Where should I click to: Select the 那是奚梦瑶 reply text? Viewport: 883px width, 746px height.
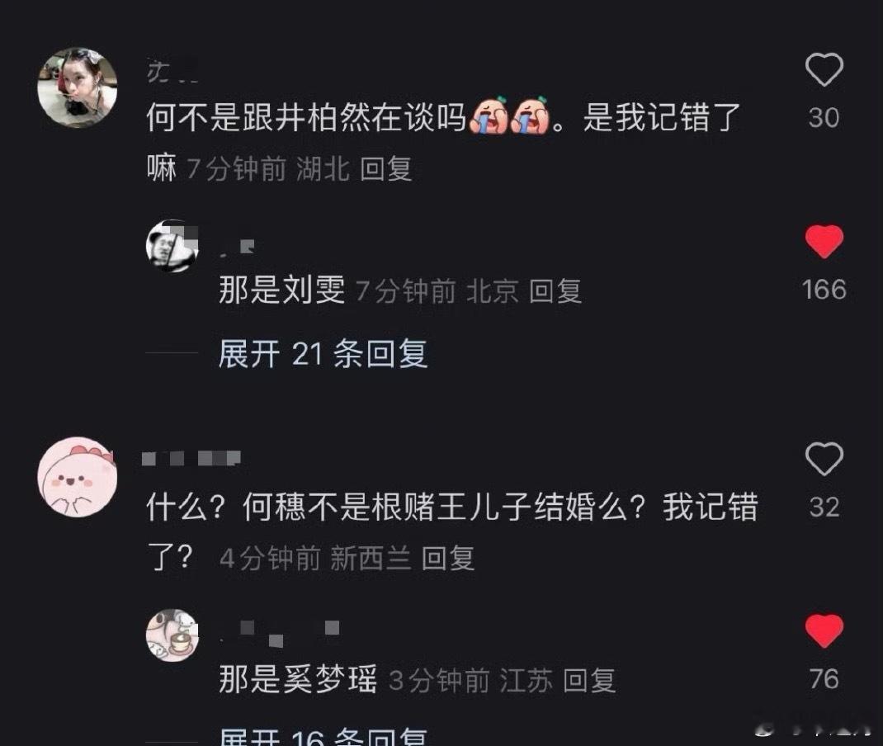298,679
